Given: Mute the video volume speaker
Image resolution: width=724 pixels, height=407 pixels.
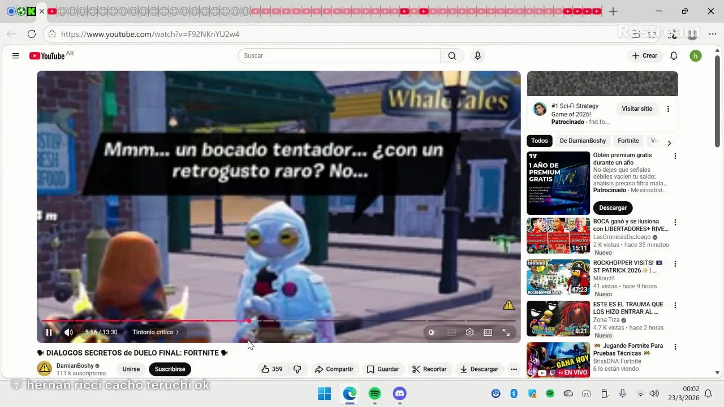Looking at the screenshot, I should point(68,332).
